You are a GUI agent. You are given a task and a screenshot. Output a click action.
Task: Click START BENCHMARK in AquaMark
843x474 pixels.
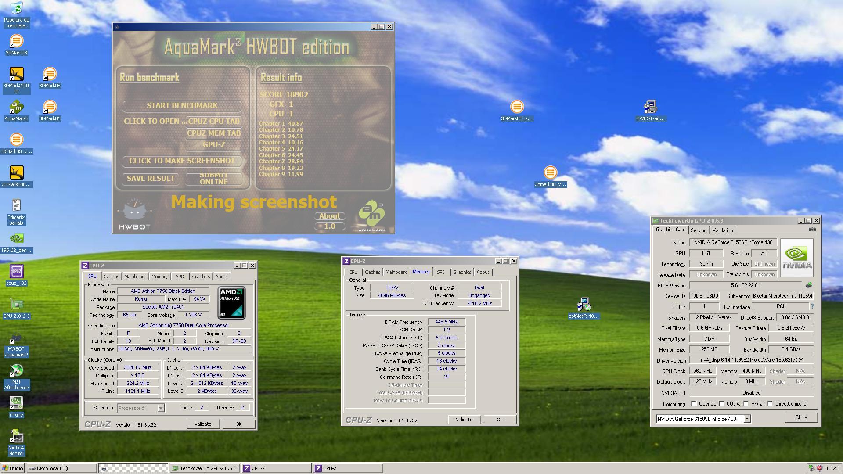(x=182, y=105)
